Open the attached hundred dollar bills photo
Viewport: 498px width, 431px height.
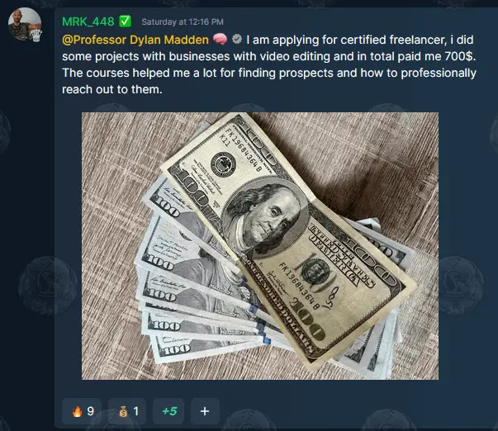[x=260, y=246]
